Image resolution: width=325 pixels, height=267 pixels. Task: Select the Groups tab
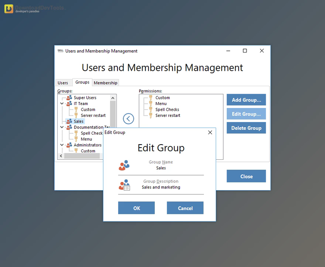pyautogui.click(x=82, y=82)
